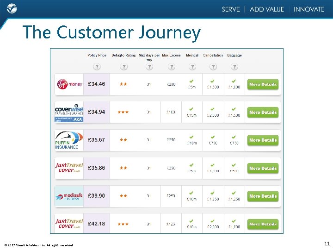This screenshot has width=333, height=250.
Task: Click the Verisk logo in the header
Action: [12, 9]
